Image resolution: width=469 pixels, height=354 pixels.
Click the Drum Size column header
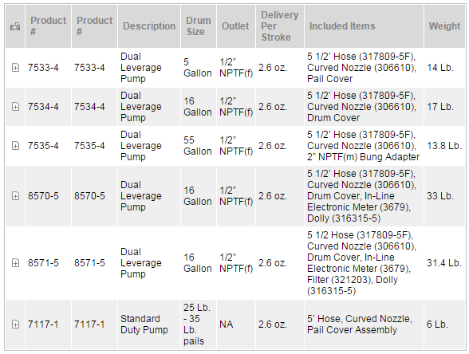[x=199, y=26]
